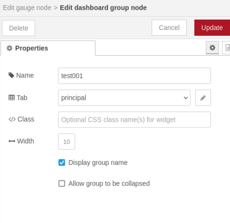
Task: Delete this dashboard group node
Action: tap(18, 28)
